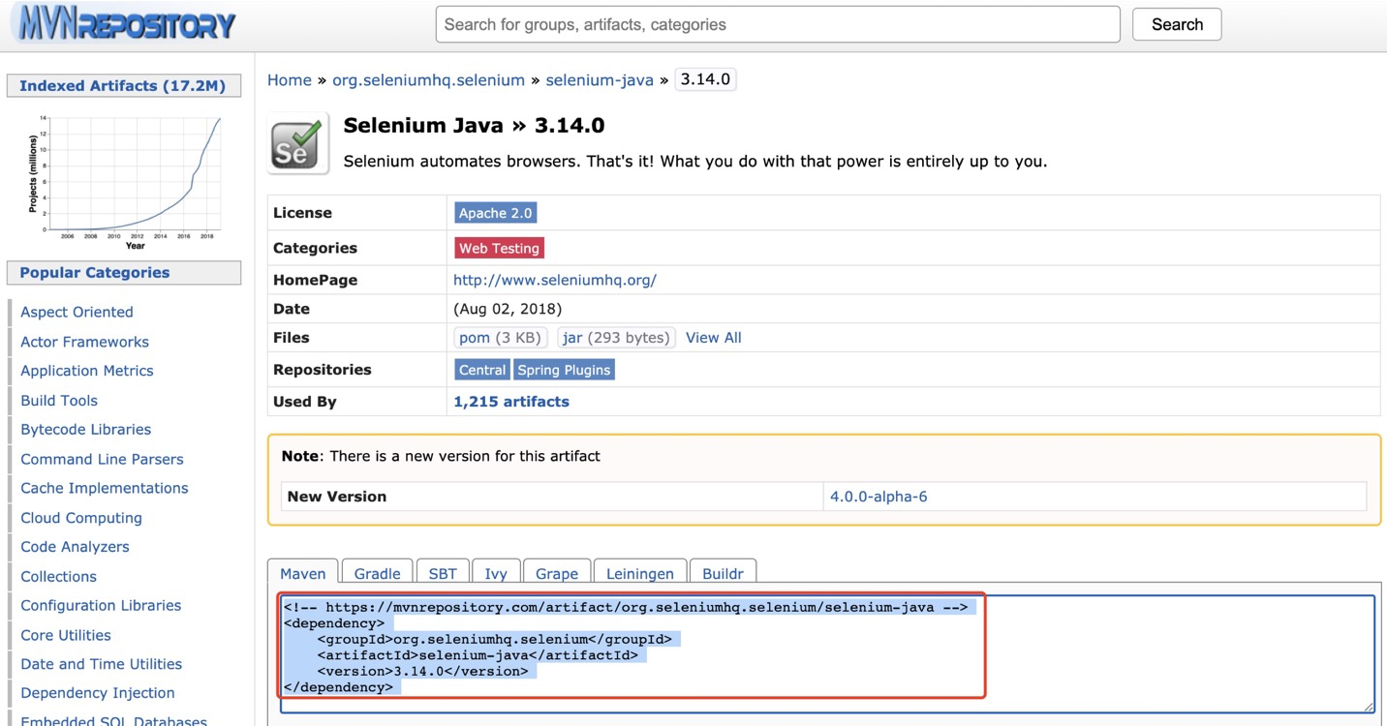Switch to the Gradle tab
The height and width of the screenshot is (726, 1387).
point(377,574)
